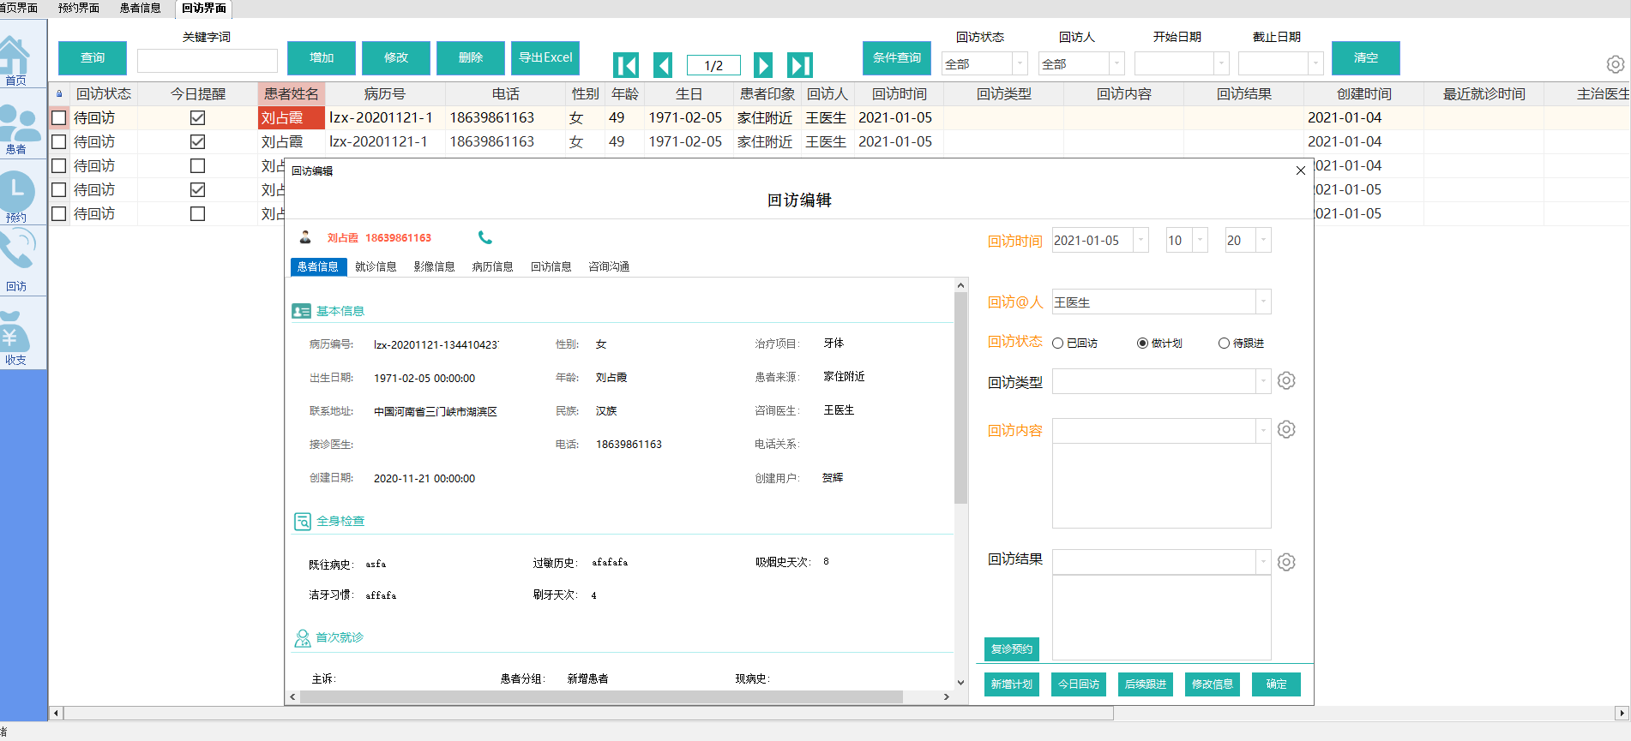The width and height of the screenshot is (1631, 741).
Task: Expand the 回访状态 filter dropdown
Action: 1019,63
